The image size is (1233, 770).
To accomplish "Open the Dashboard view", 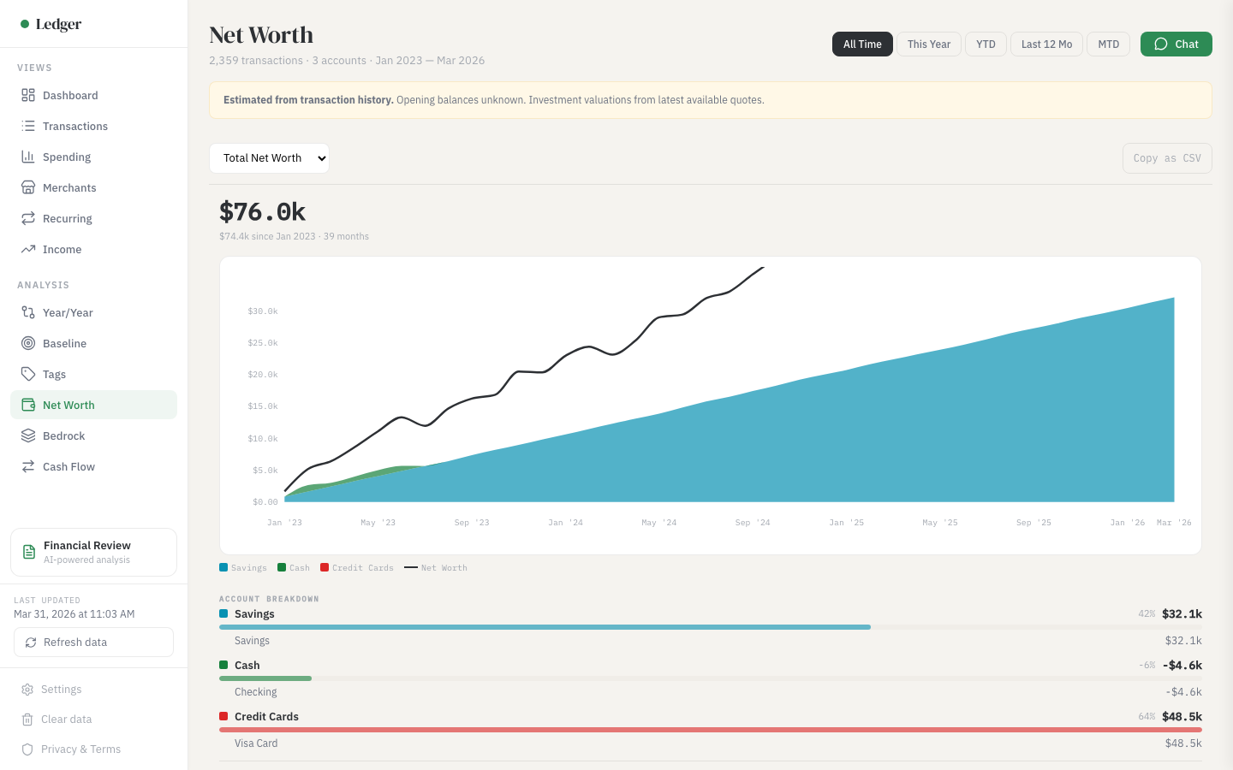I will click(x=70, y=95).
